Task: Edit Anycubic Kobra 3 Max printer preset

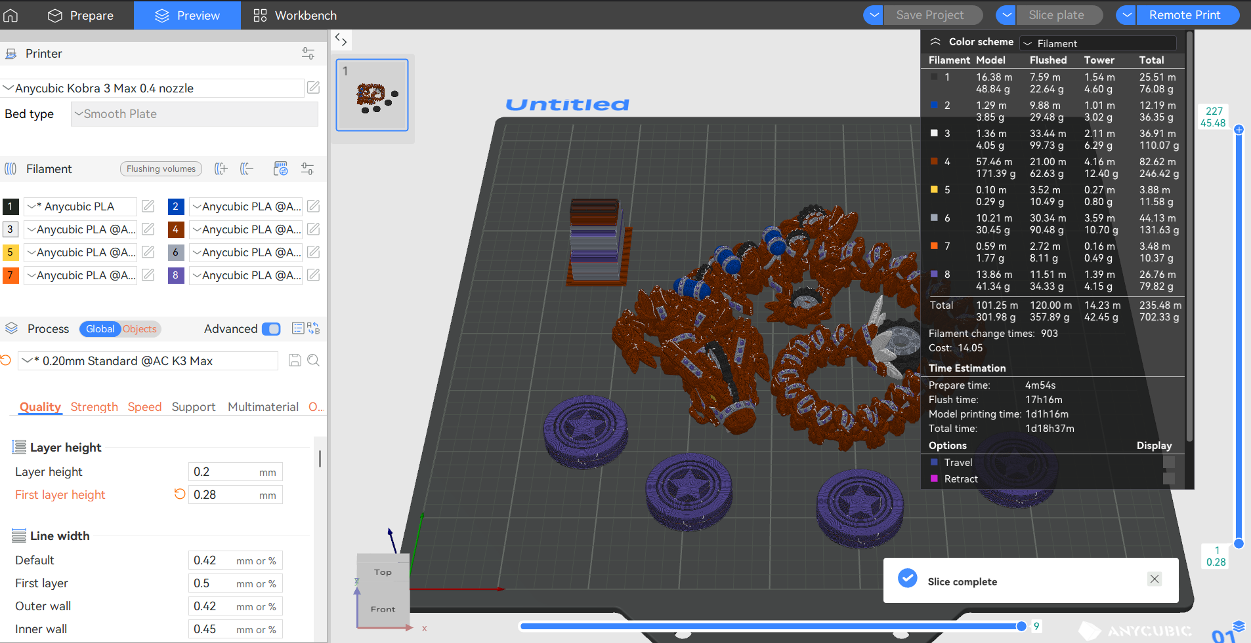Action: (314, 88)
